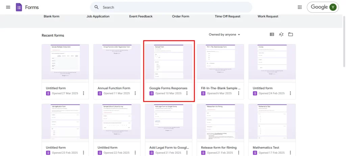
Task: Open the Sample School Culture Survey thumbnail
Action: 117,121
